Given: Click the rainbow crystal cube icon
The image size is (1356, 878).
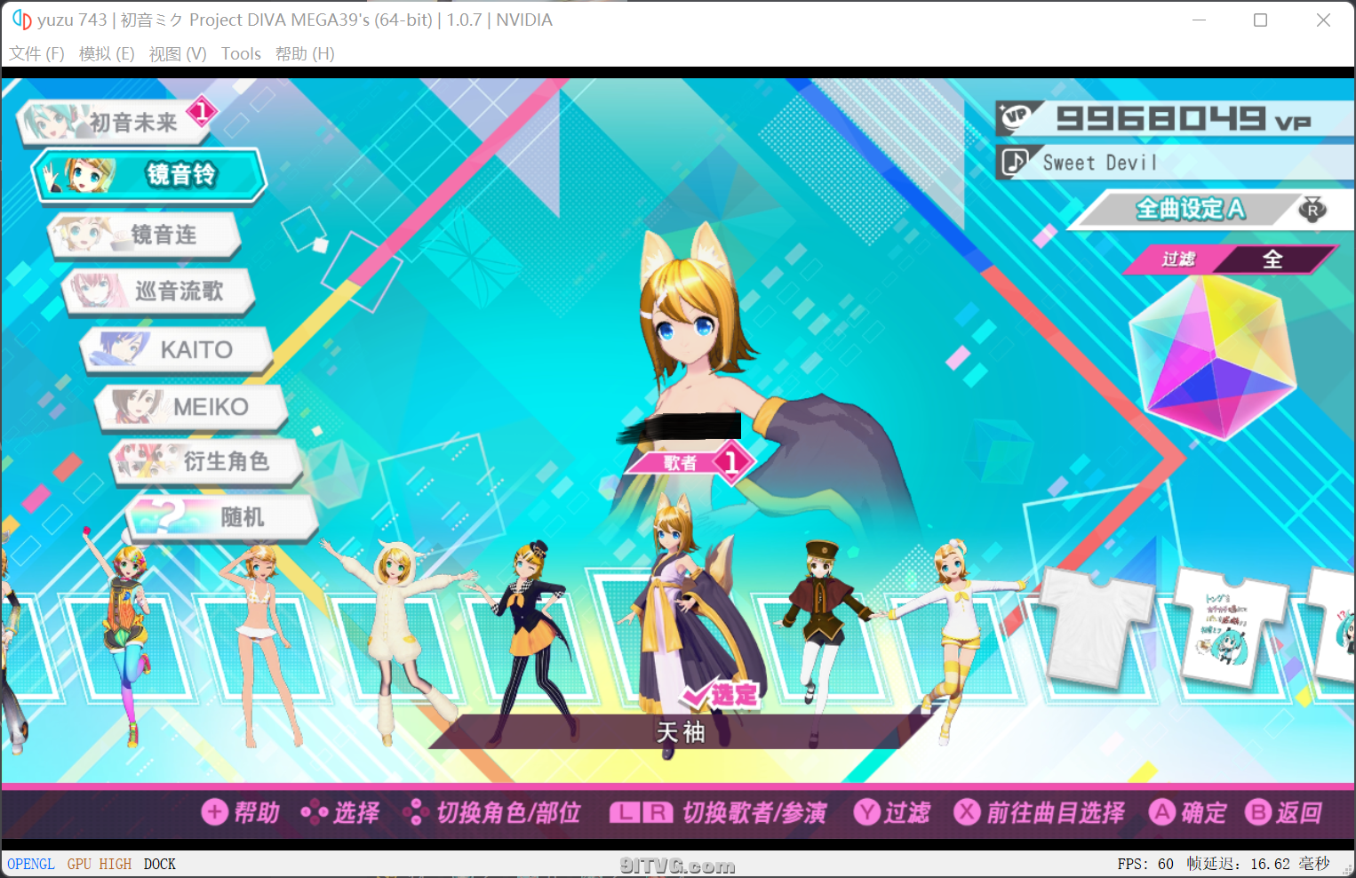Looking at the screenshot, I should (x=1212, y=357).
